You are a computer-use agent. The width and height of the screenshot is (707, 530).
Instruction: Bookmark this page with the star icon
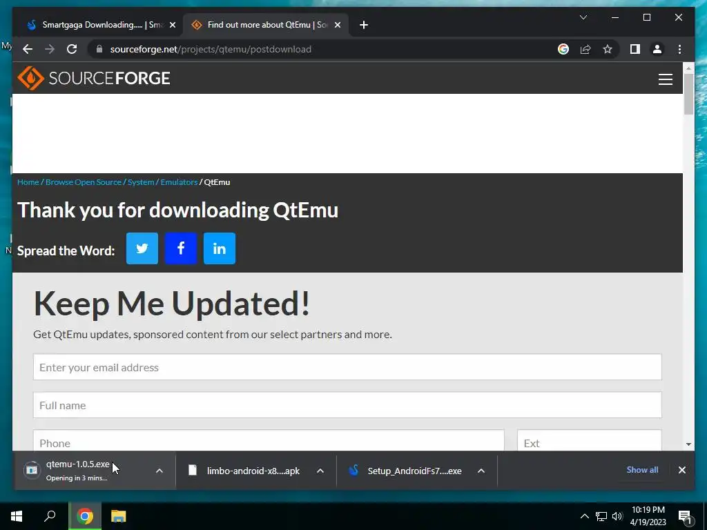(x=608, y=49)
